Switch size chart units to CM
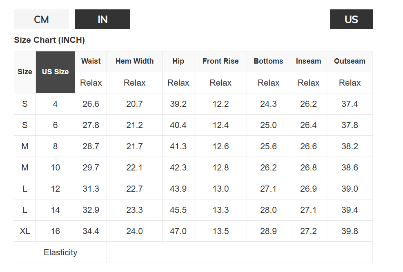The image size is (403, 272). [41, 19]
